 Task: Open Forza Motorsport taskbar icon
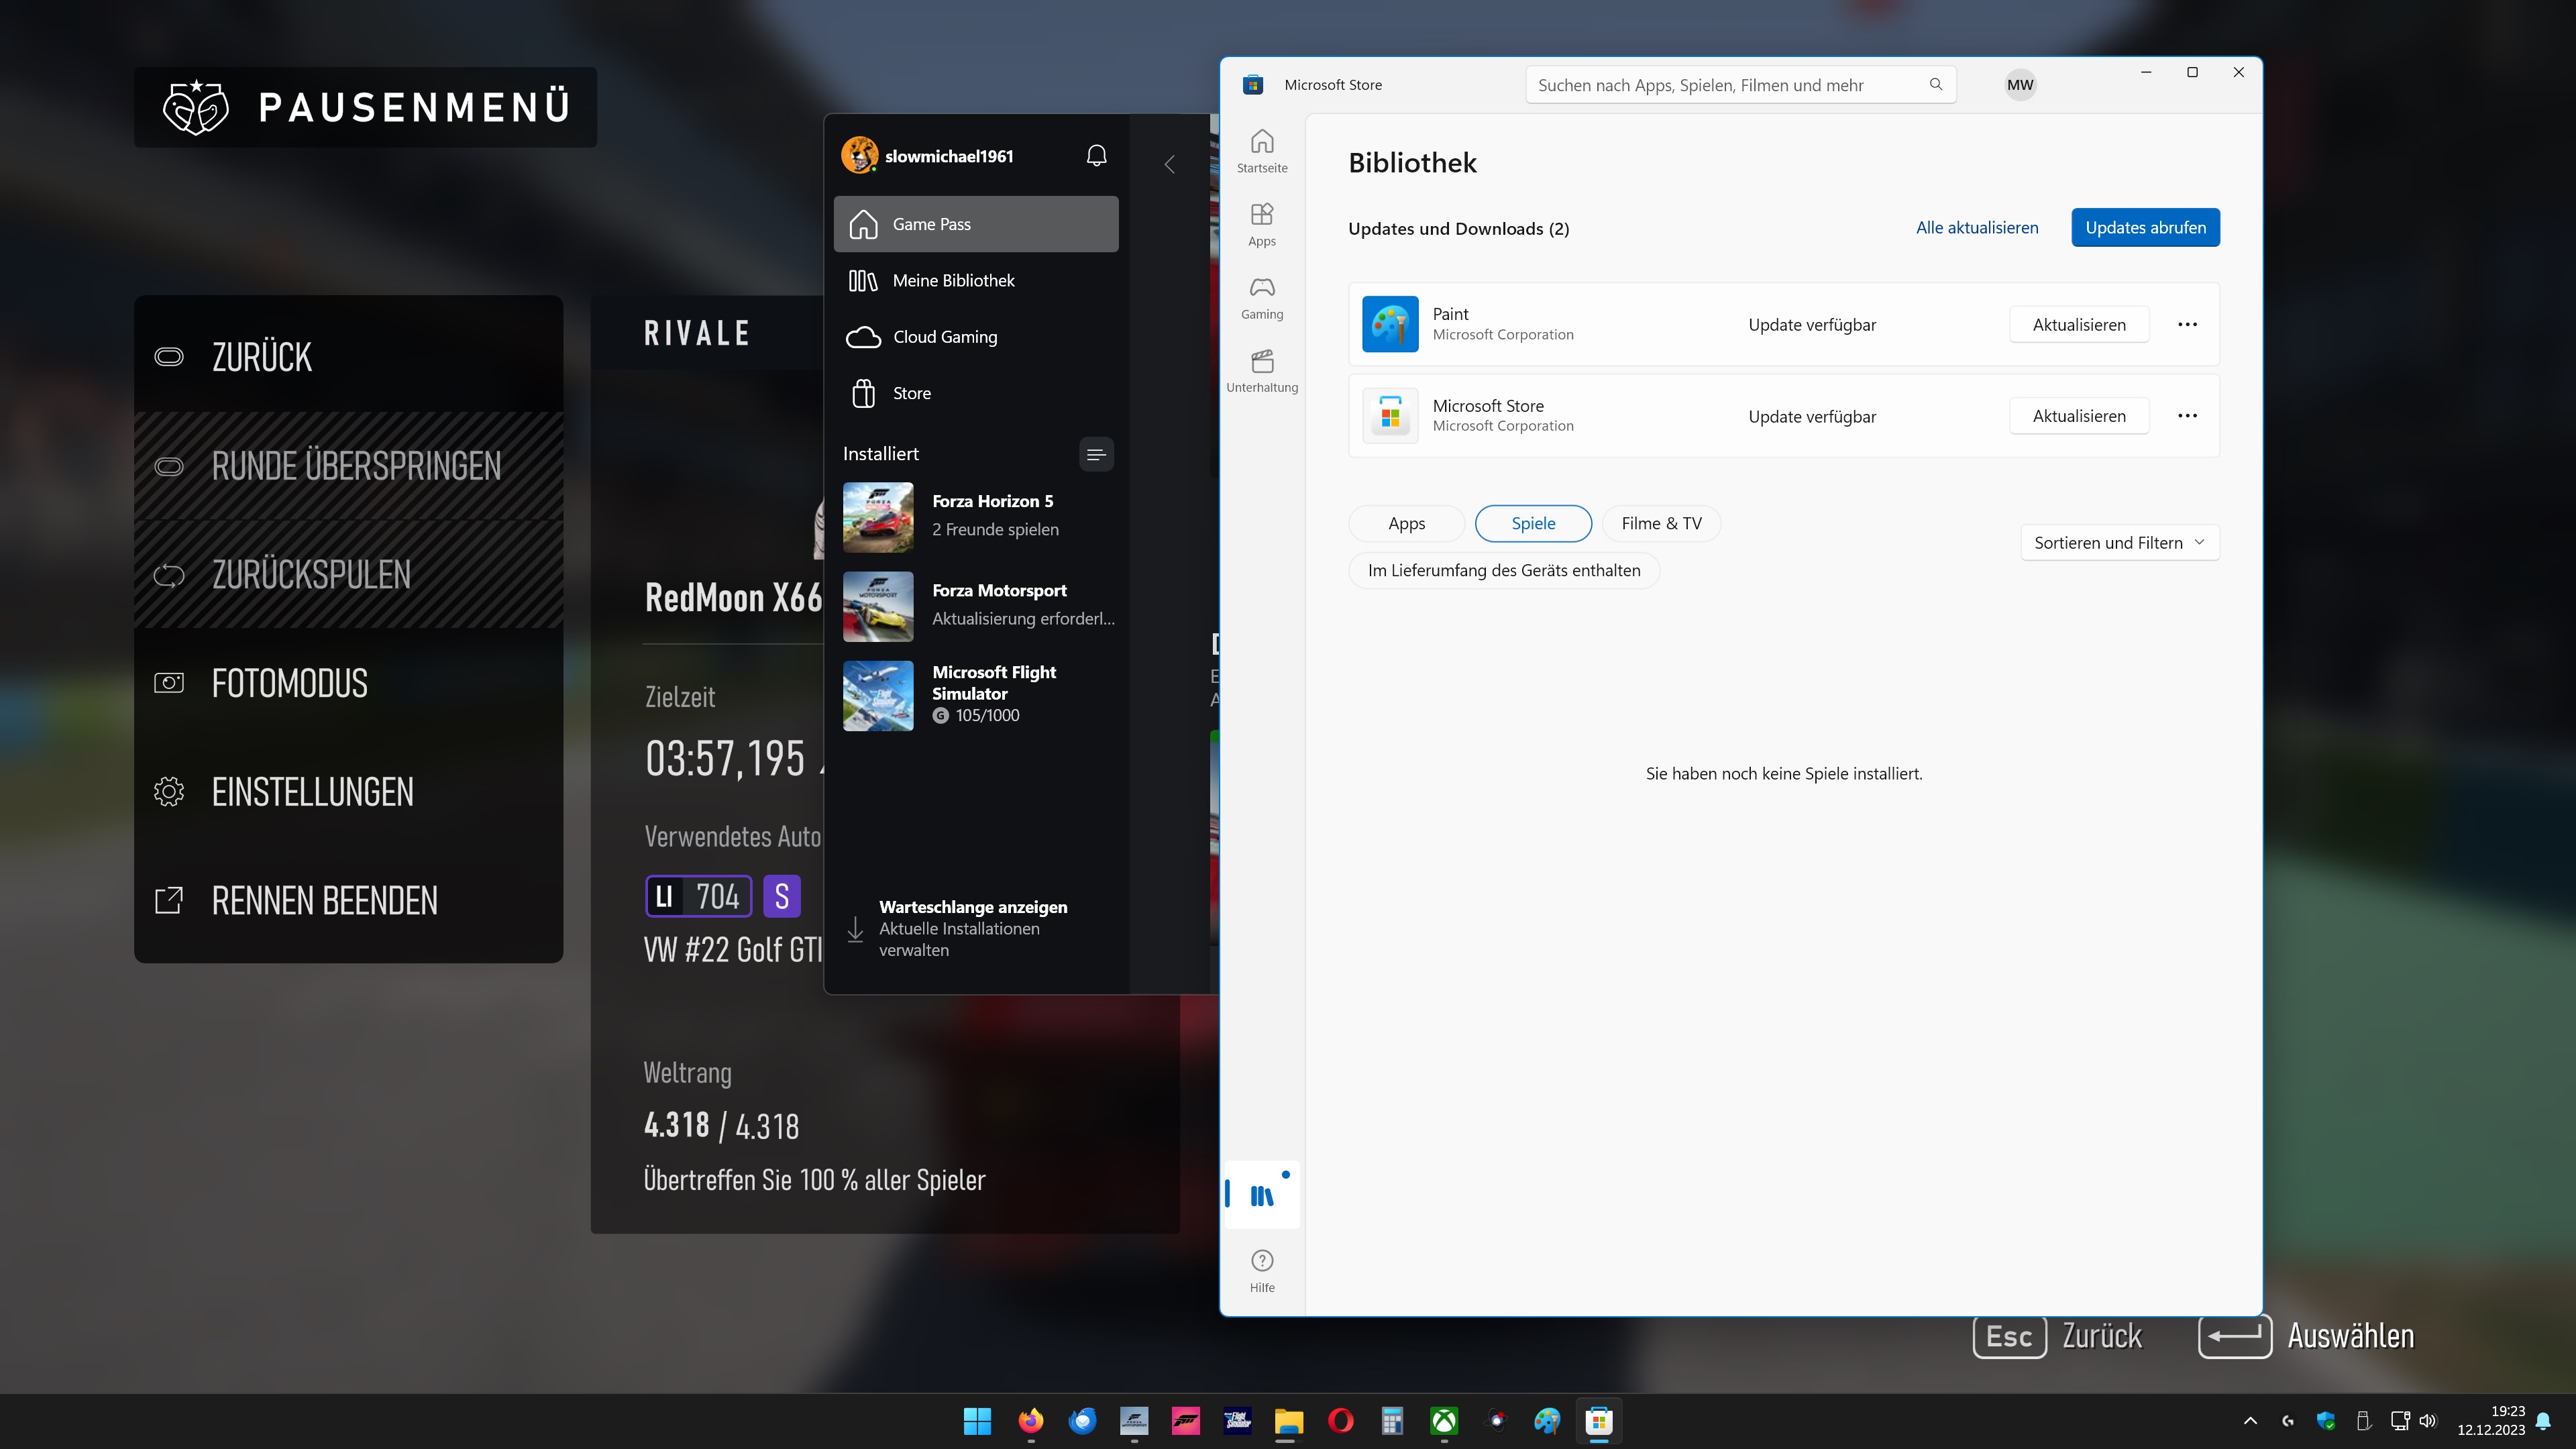coord(1134,1421)
